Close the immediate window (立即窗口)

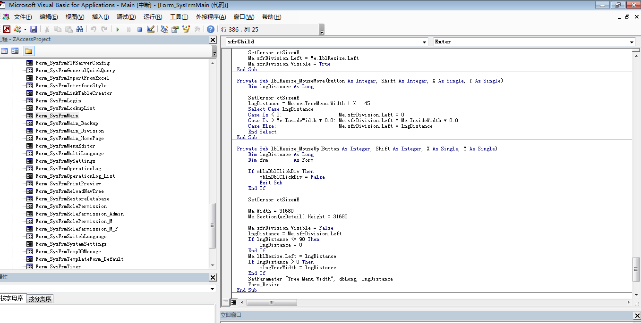coord(636,315)
